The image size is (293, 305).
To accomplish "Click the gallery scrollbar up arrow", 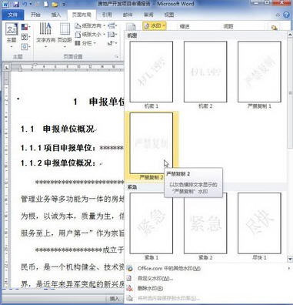I will [290, 34].
